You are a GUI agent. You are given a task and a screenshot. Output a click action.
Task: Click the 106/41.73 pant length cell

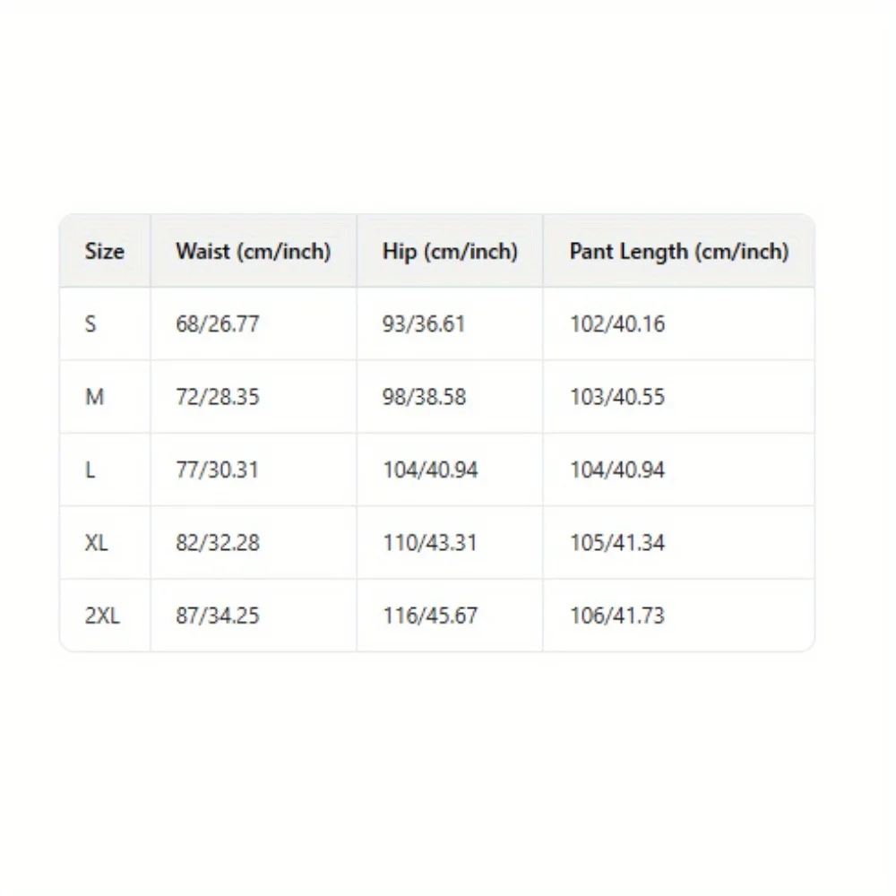pyautogui.click(x=617, y=616)
